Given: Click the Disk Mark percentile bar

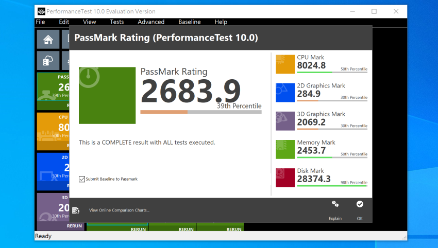Looking at the screenshot, I should coord(332,186).
